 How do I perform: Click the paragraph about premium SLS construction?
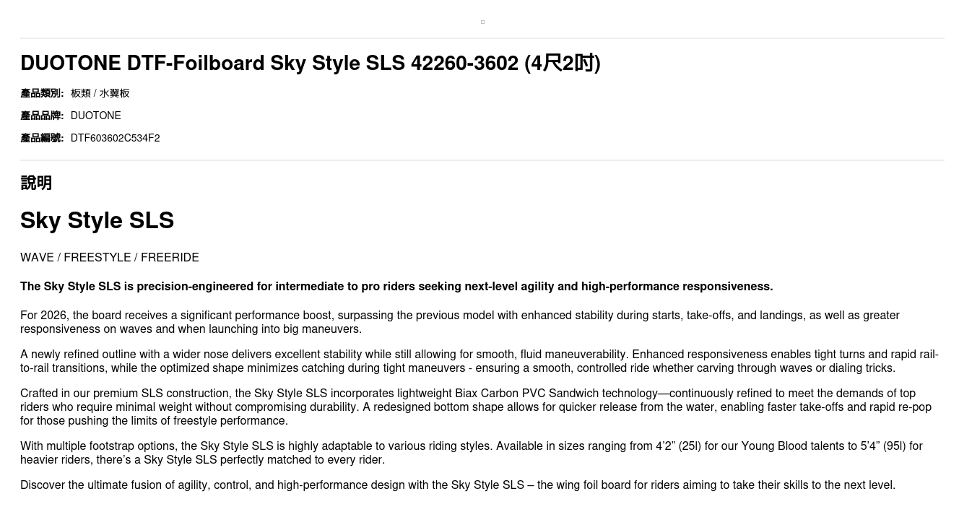[475, 407]
